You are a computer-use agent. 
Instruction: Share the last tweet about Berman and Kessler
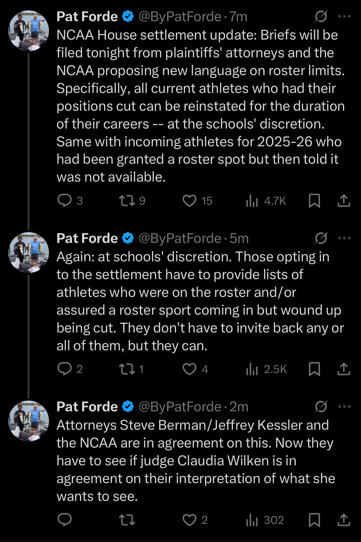pos(344,520)
